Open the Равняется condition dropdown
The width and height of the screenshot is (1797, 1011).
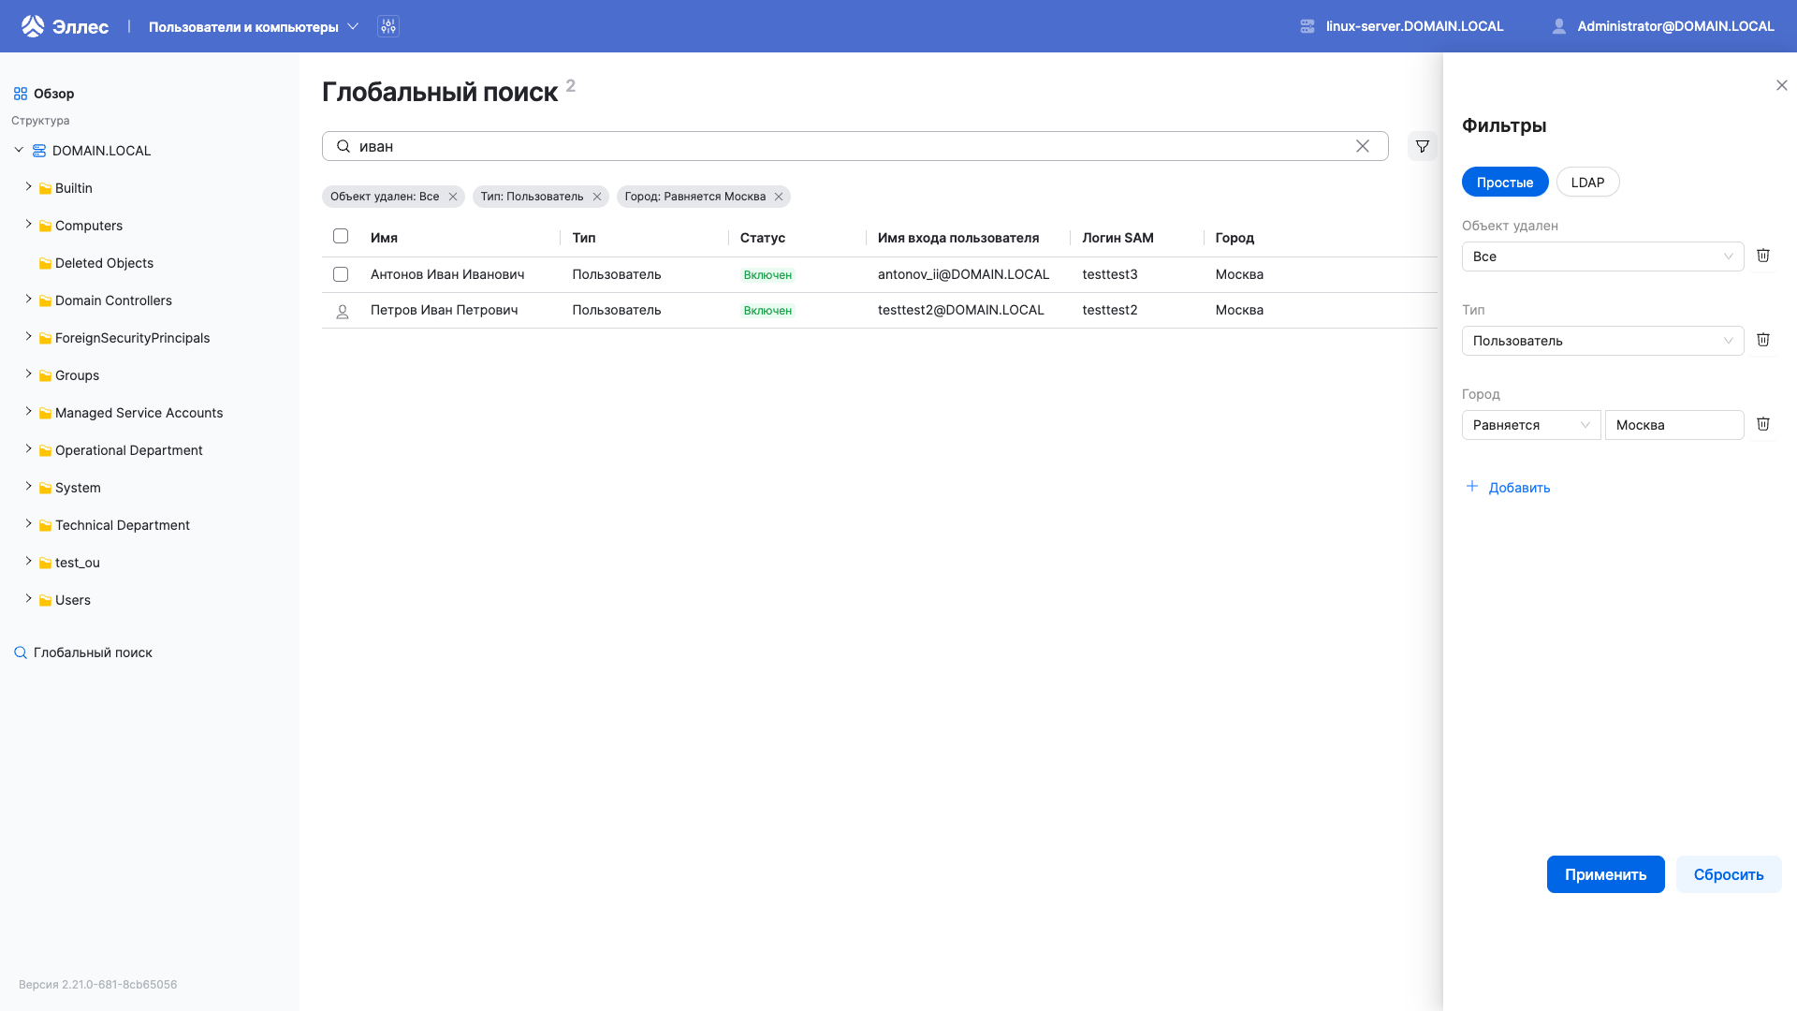(x=1531, y=425)
